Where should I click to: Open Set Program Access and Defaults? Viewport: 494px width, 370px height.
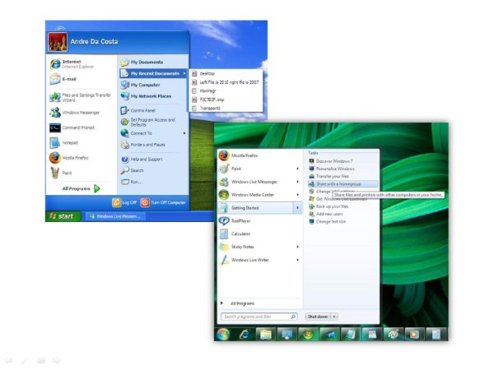[147, 122]
